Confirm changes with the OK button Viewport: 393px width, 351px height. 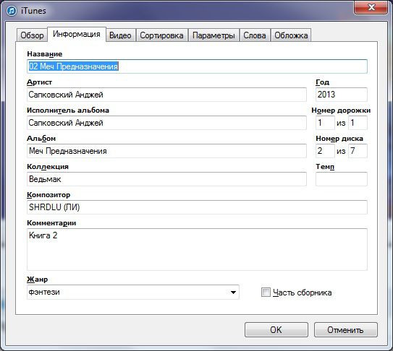point(276,330)
